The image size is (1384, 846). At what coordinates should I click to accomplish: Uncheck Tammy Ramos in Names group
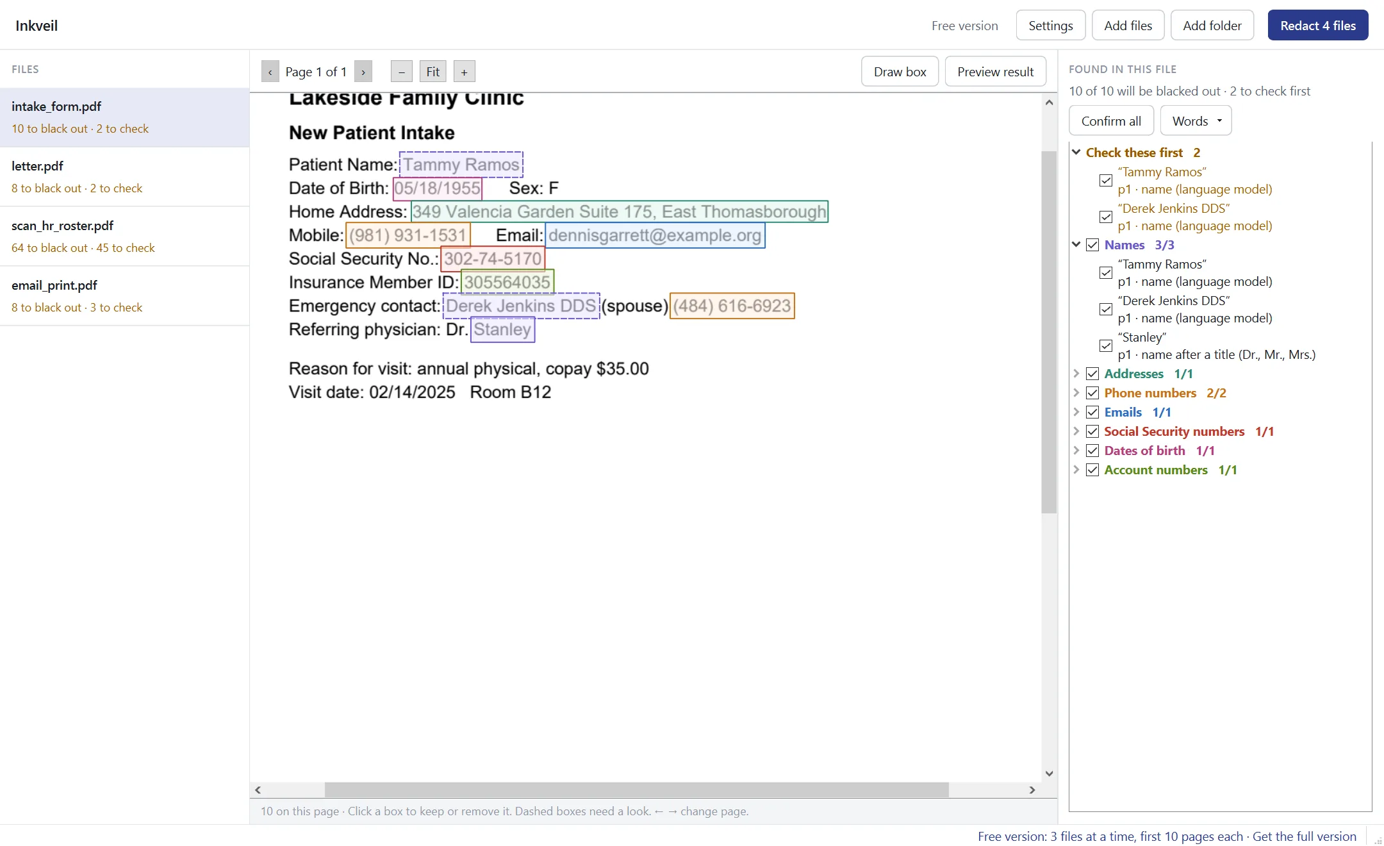point(1106,273)
